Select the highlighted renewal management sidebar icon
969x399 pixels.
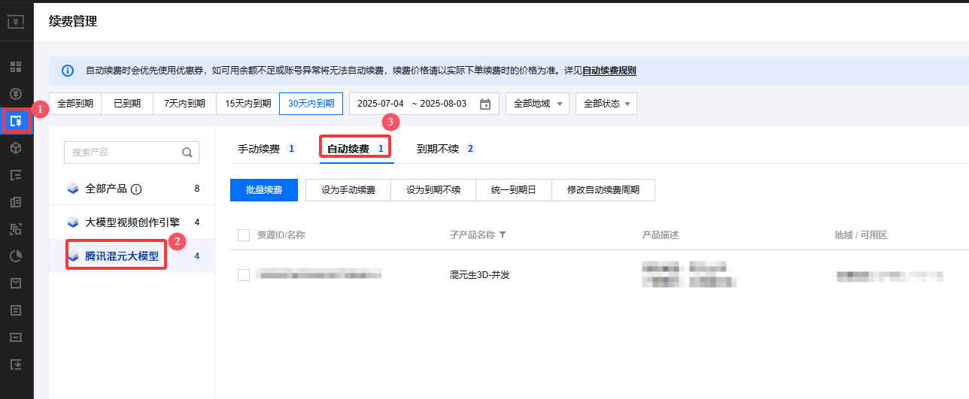tap(17, 120)
